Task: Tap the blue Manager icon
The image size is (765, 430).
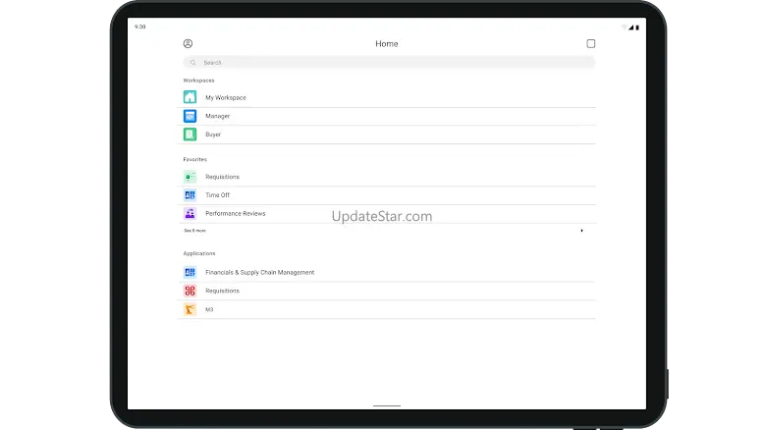Action: tap(190, 116)
